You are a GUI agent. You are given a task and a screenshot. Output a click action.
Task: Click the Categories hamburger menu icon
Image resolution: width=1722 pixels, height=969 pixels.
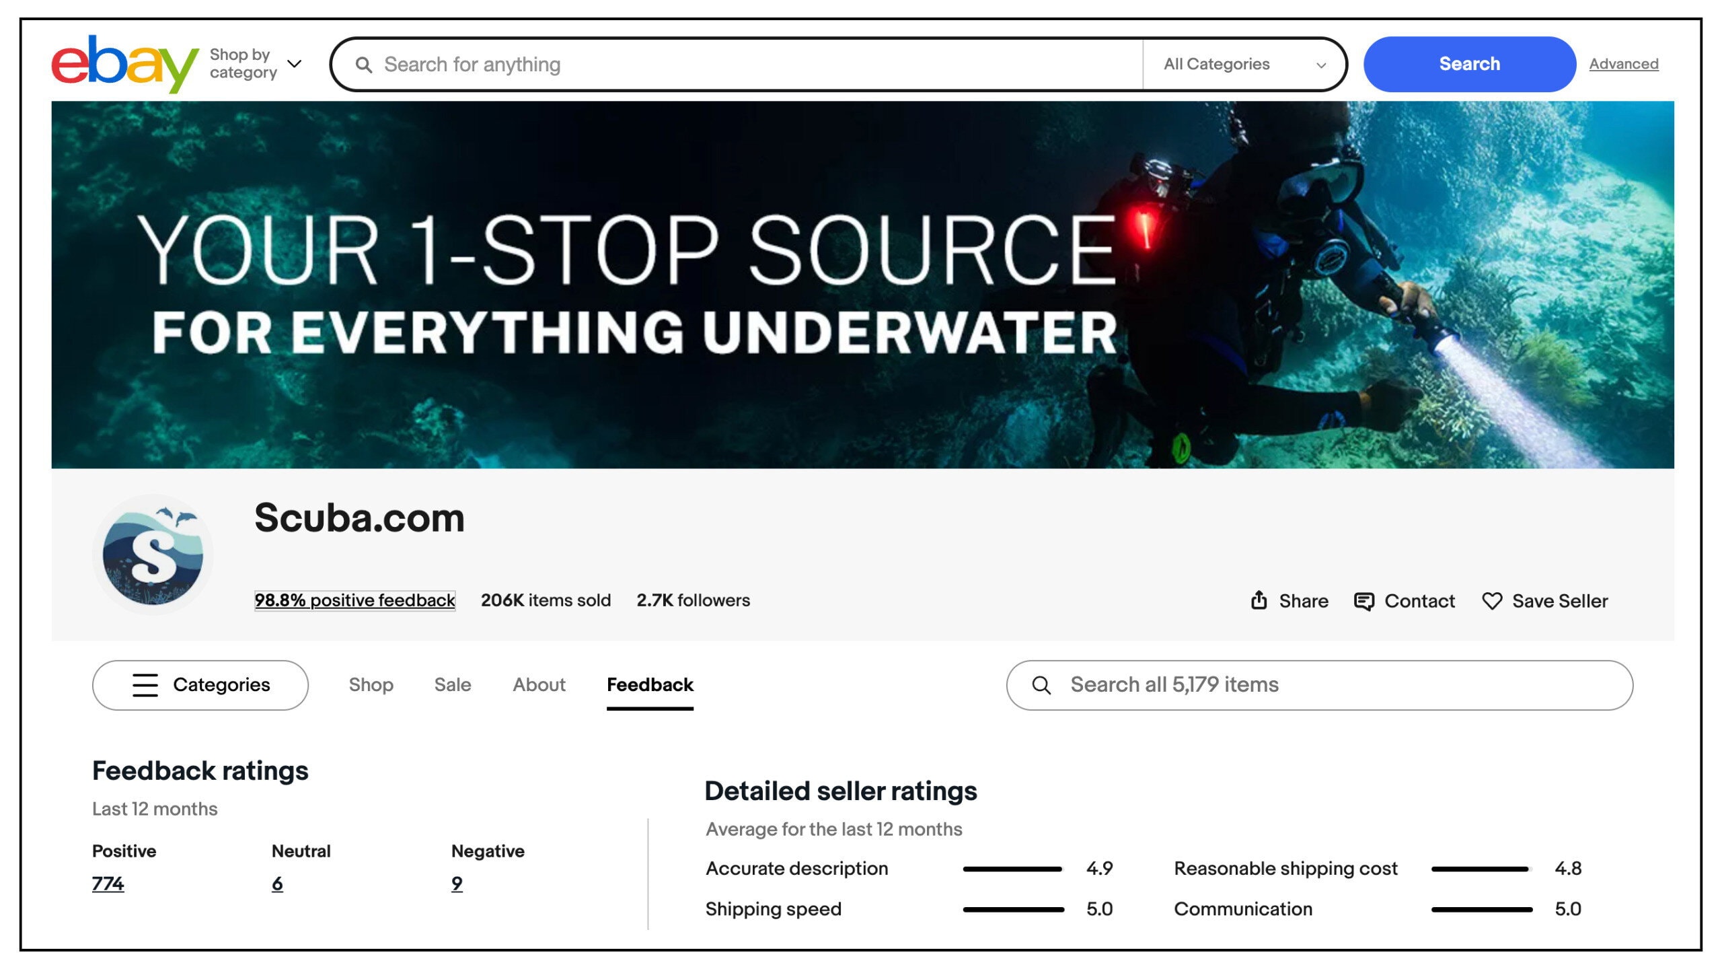pos(145,685)
